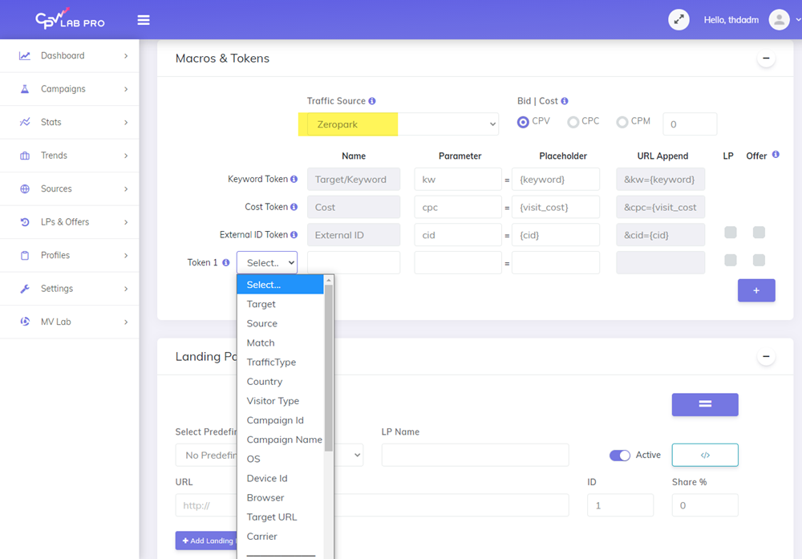Click the External ID Token info icon
802x559 pixels.
click(294, 235)
